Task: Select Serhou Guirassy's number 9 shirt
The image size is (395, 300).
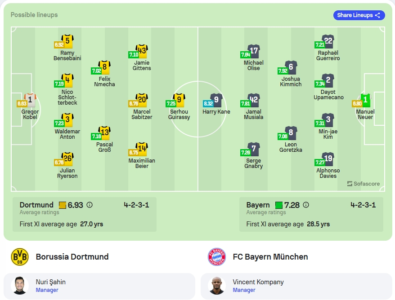Action: (x=179, y=100)
